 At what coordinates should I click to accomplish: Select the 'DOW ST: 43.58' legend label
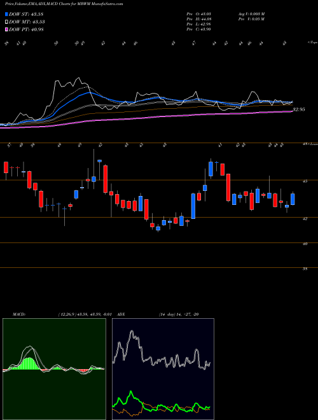[x=26, y=14]
